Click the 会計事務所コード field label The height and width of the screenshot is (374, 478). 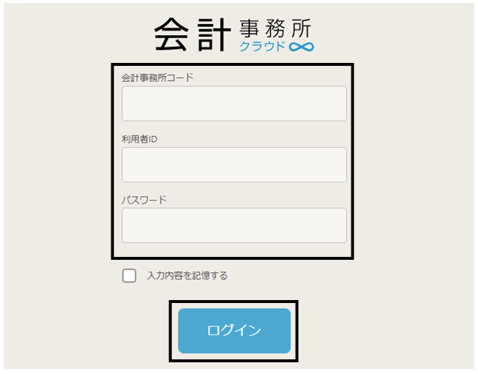(x=157, y=78)
